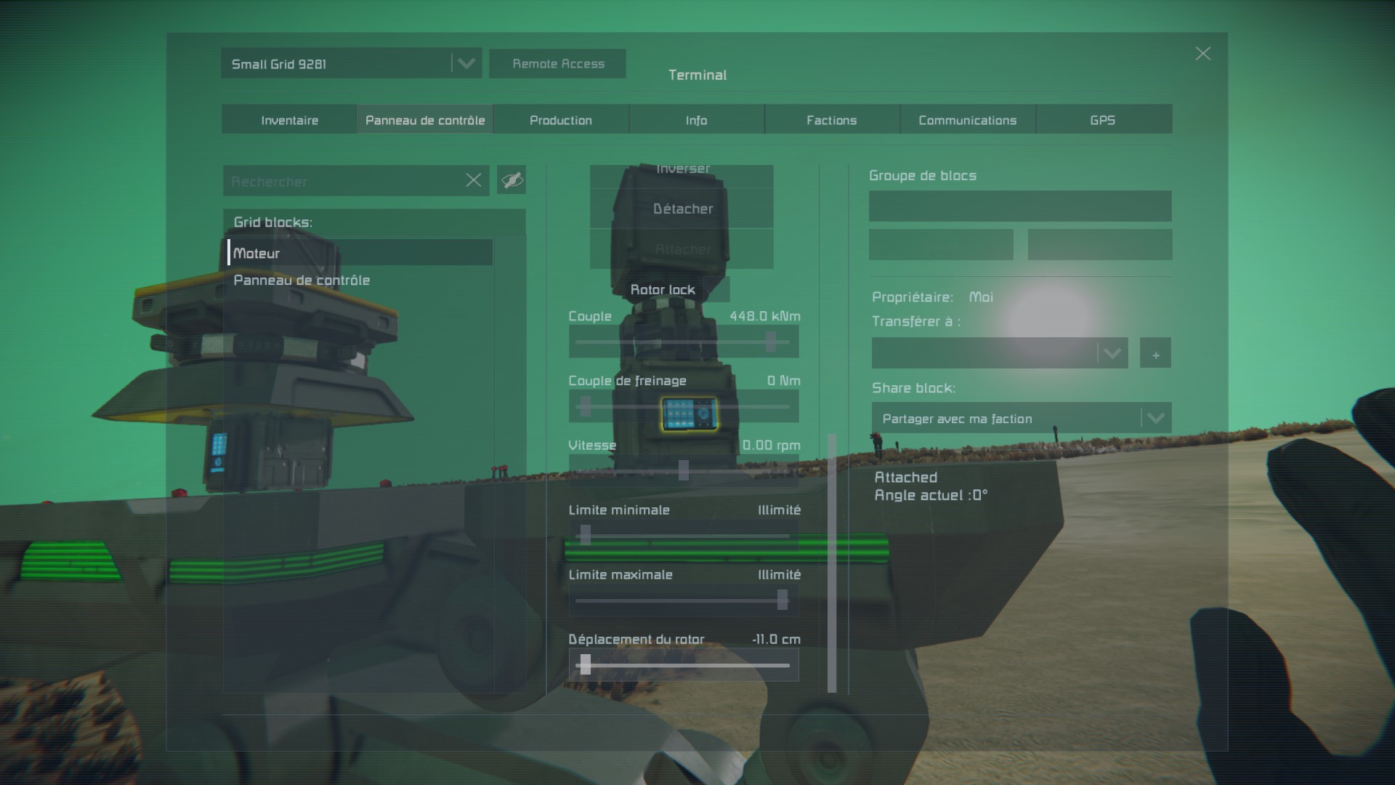The height and width of the screenshot is (785, 1395).
Task: Click the rotor settings vertical scrollbar
Action: coord(832,563)
